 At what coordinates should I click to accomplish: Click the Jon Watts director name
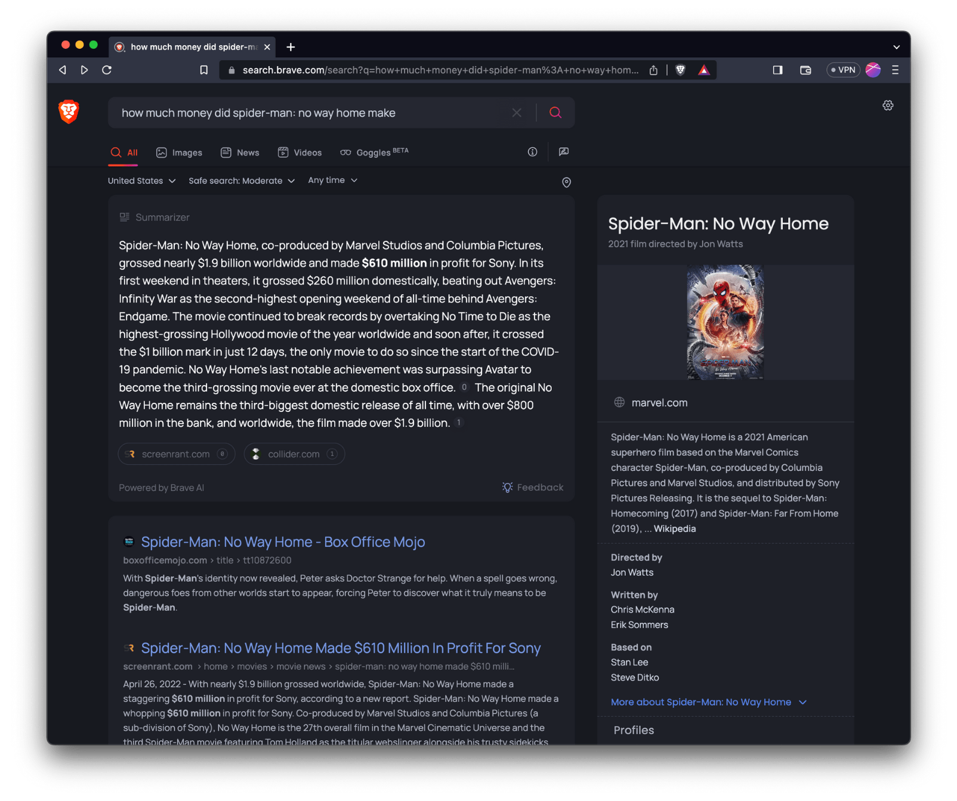click(632, 573)
